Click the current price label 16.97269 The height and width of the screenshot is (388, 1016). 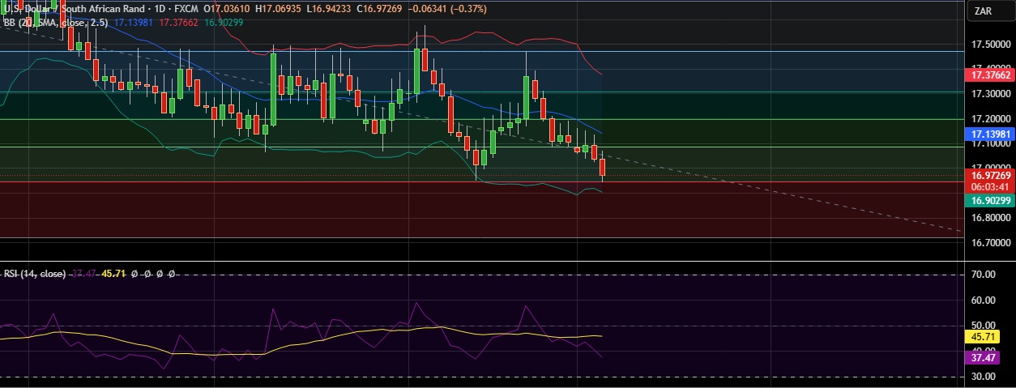(988, 175)
